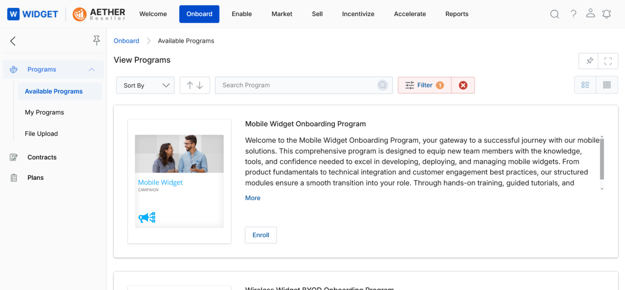Open the notifications bell icon
625x290 pixels.
tap(607, 14)
